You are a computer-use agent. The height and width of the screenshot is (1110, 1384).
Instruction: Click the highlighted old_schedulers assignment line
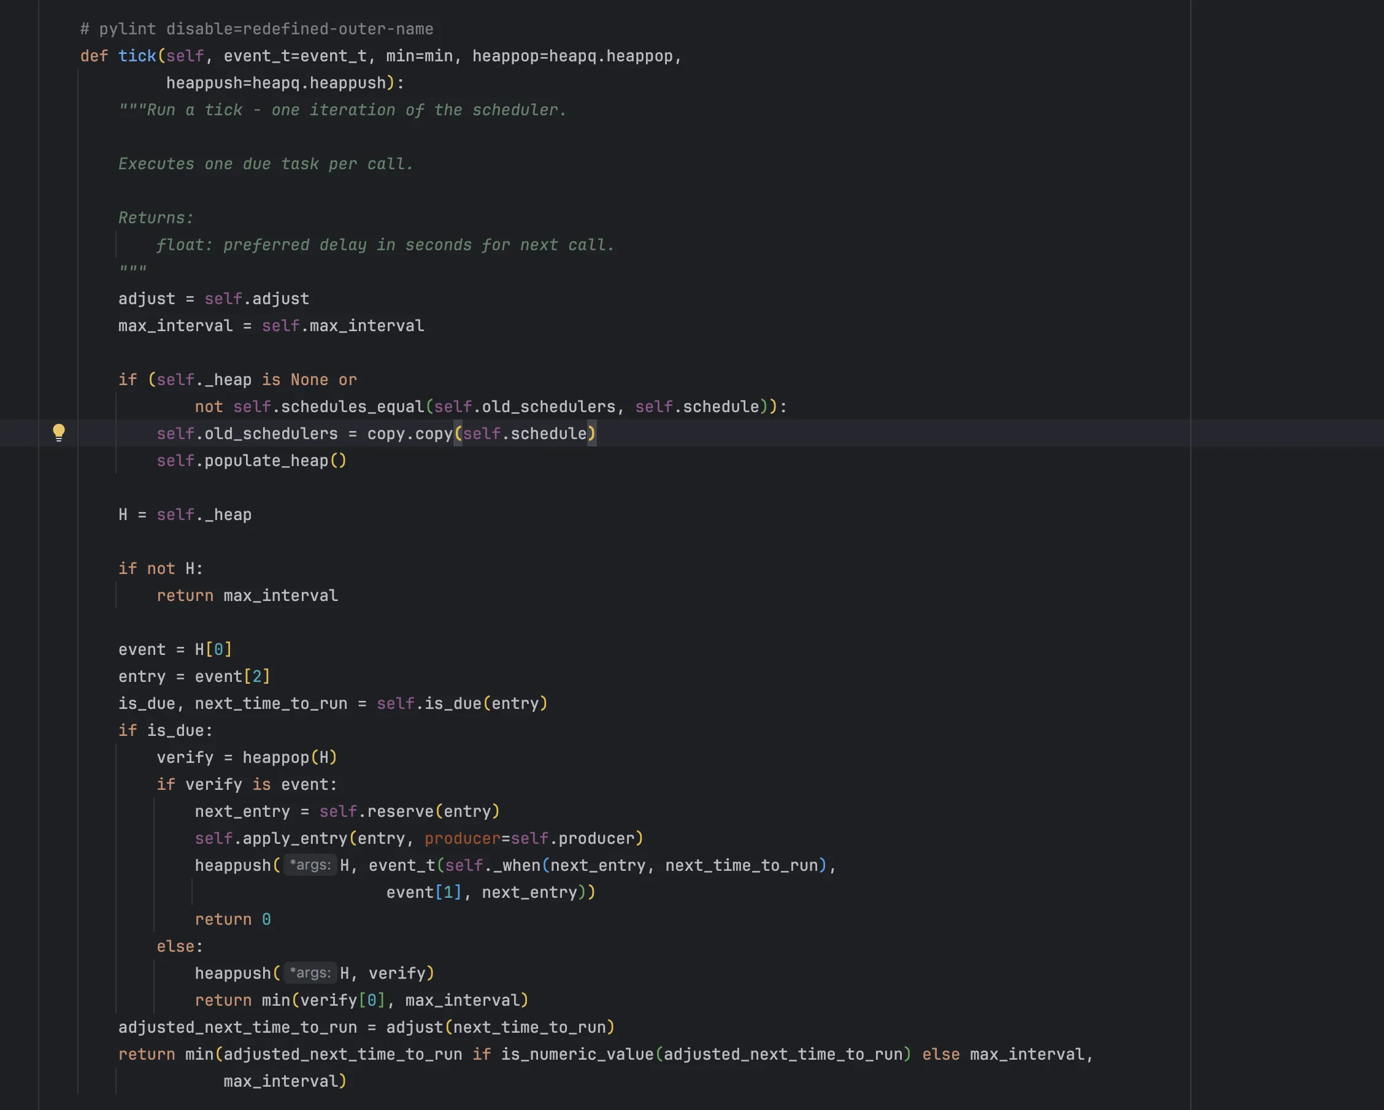click(375, 433)
